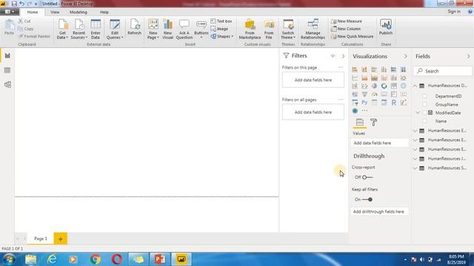This screenshot has height=266, width=474.
Task: Click Enter Data in the ribbon
Action: (96, 30)
